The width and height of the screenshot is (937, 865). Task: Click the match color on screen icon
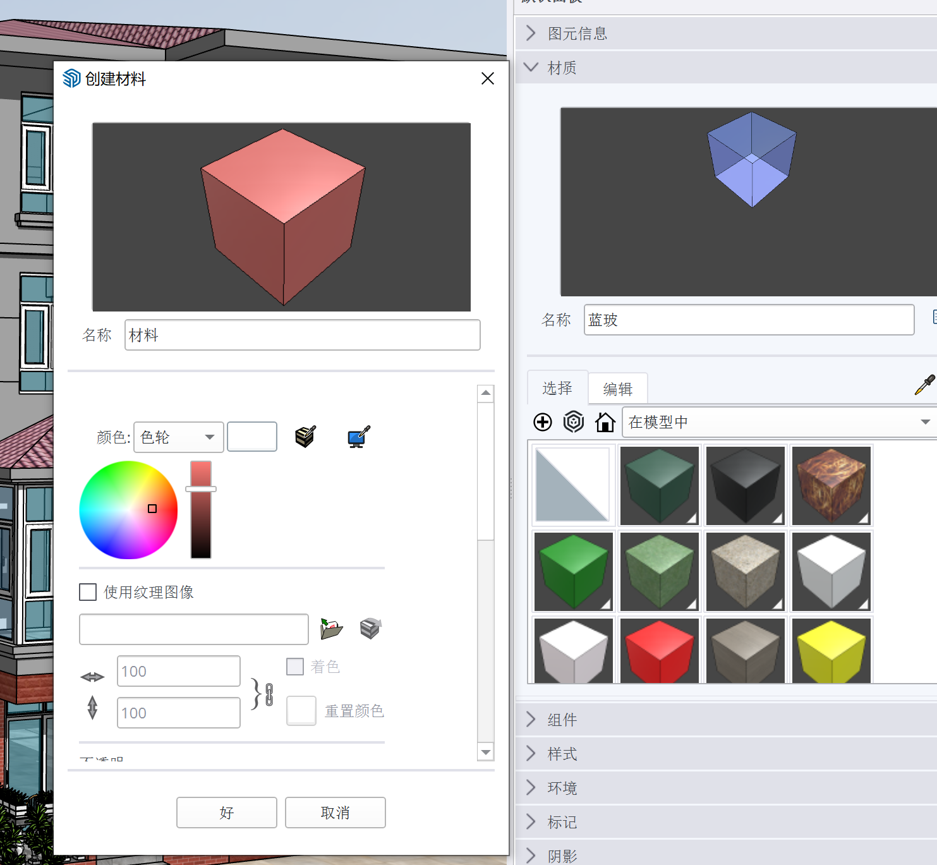point(358,437)
